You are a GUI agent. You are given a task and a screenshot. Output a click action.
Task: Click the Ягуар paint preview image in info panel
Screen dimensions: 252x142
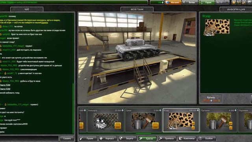click(217, 27)
